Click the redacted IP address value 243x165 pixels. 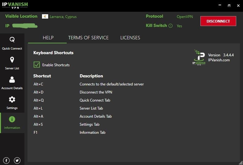click(x=25, y=26)
